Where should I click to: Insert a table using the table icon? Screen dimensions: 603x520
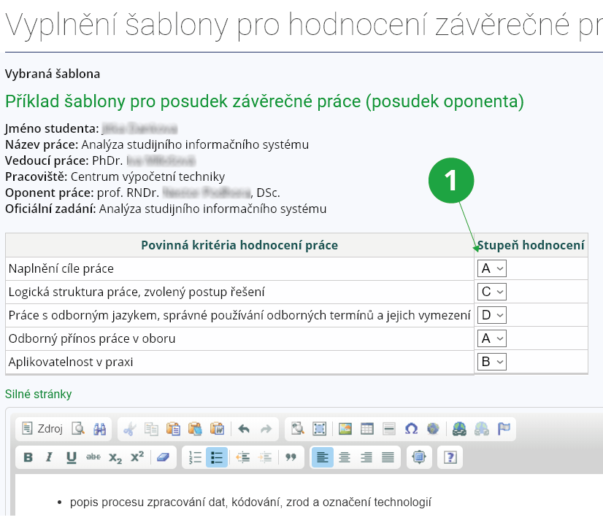[367, 429]
